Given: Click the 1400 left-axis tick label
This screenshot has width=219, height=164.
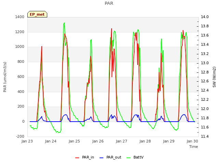Looking at the screenshot, I should (20, 17).
